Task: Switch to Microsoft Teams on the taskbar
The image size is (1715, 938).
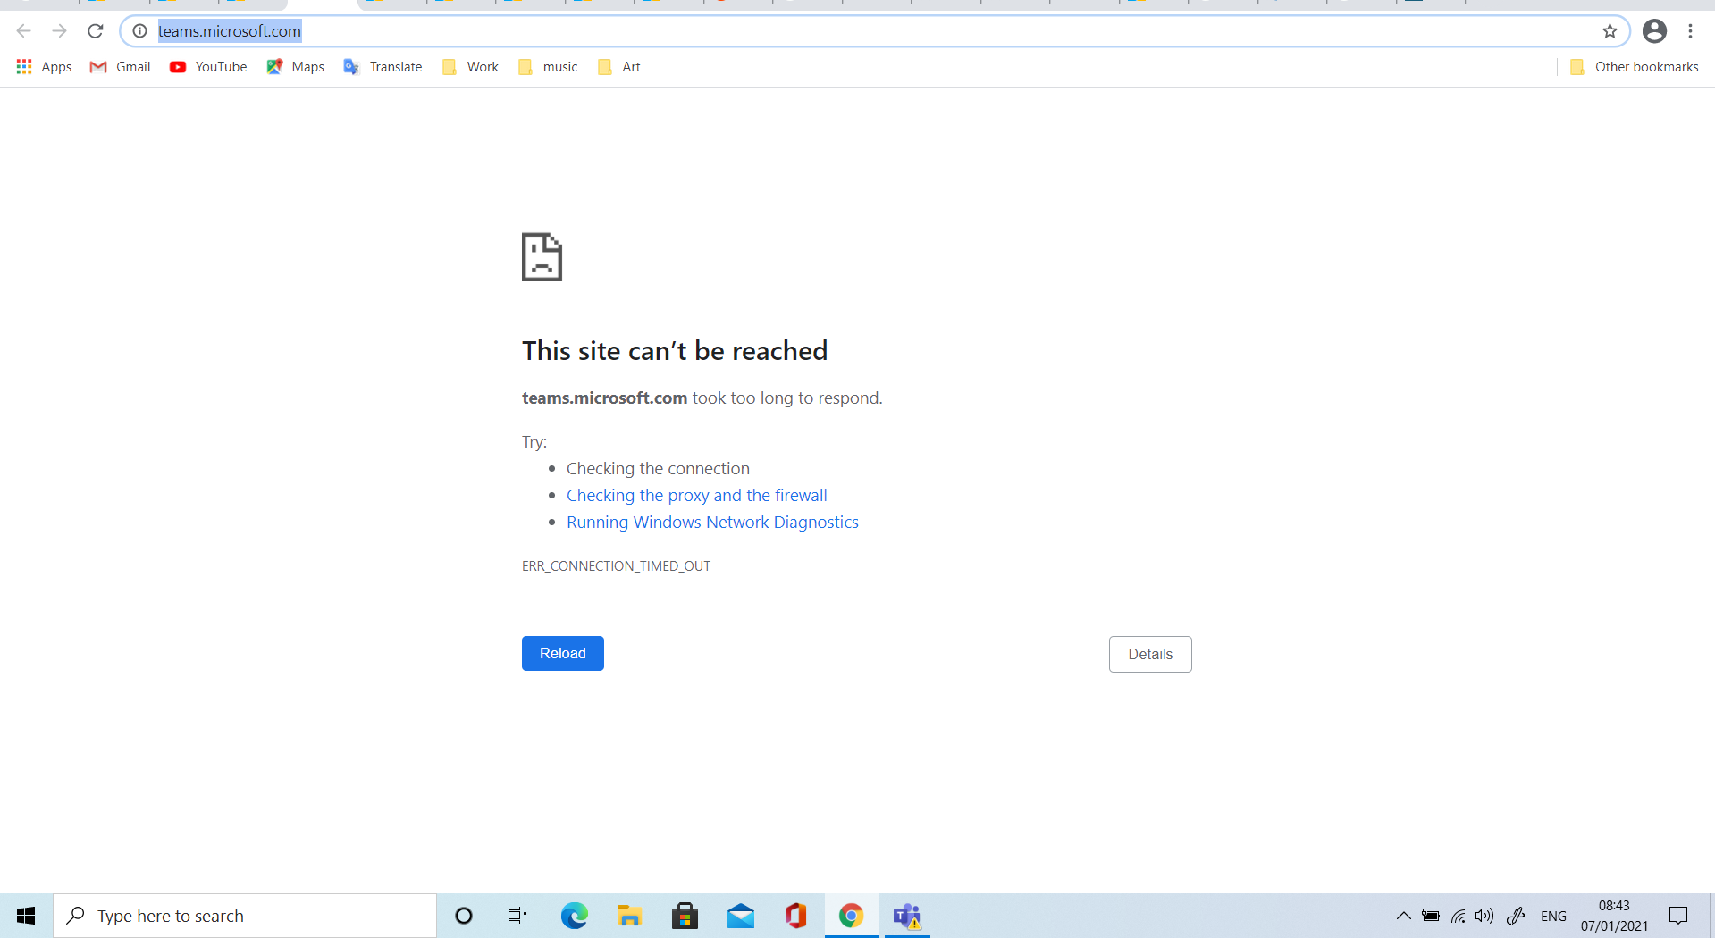Action: [907, 916]
